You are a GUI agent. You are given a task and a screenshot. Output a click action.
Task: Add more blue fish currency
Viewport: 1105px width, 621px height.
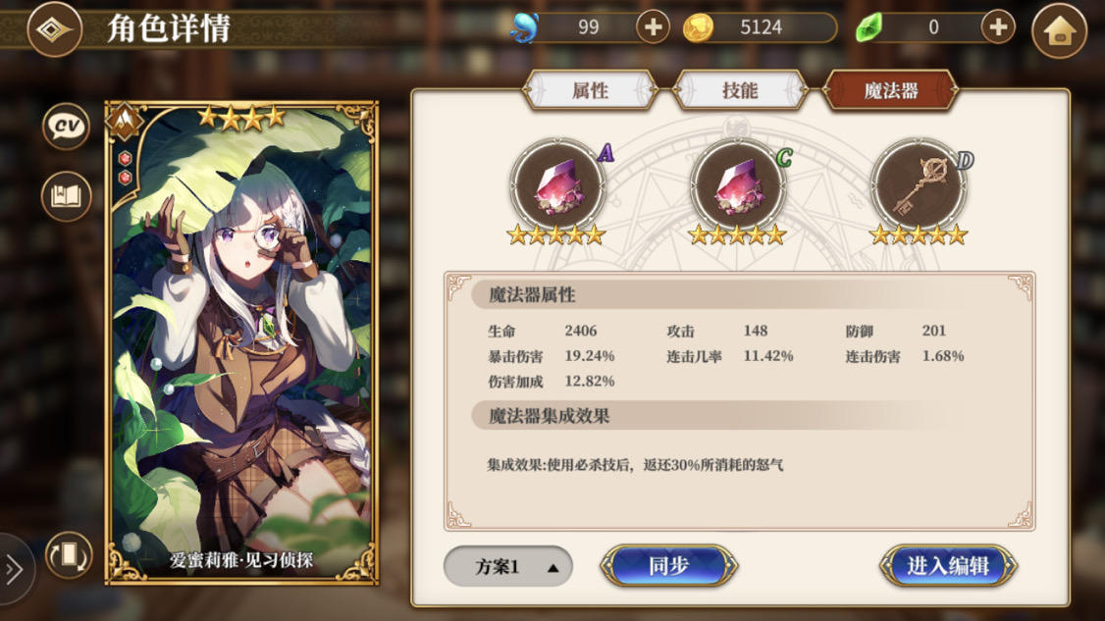click(653, 27)
